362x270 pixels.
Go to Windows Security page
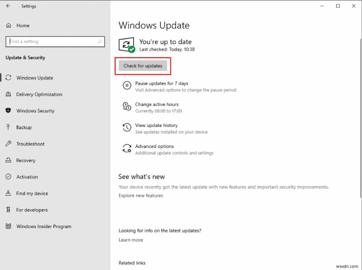click(x=35, y=111)
